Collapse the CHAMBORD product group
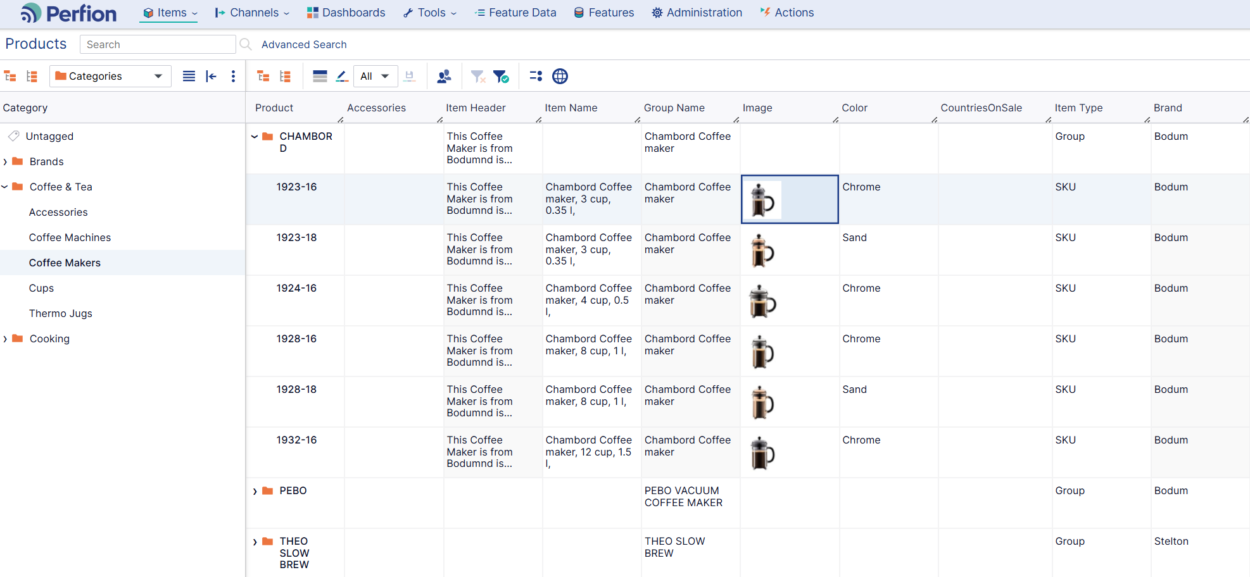 (255, 137)
